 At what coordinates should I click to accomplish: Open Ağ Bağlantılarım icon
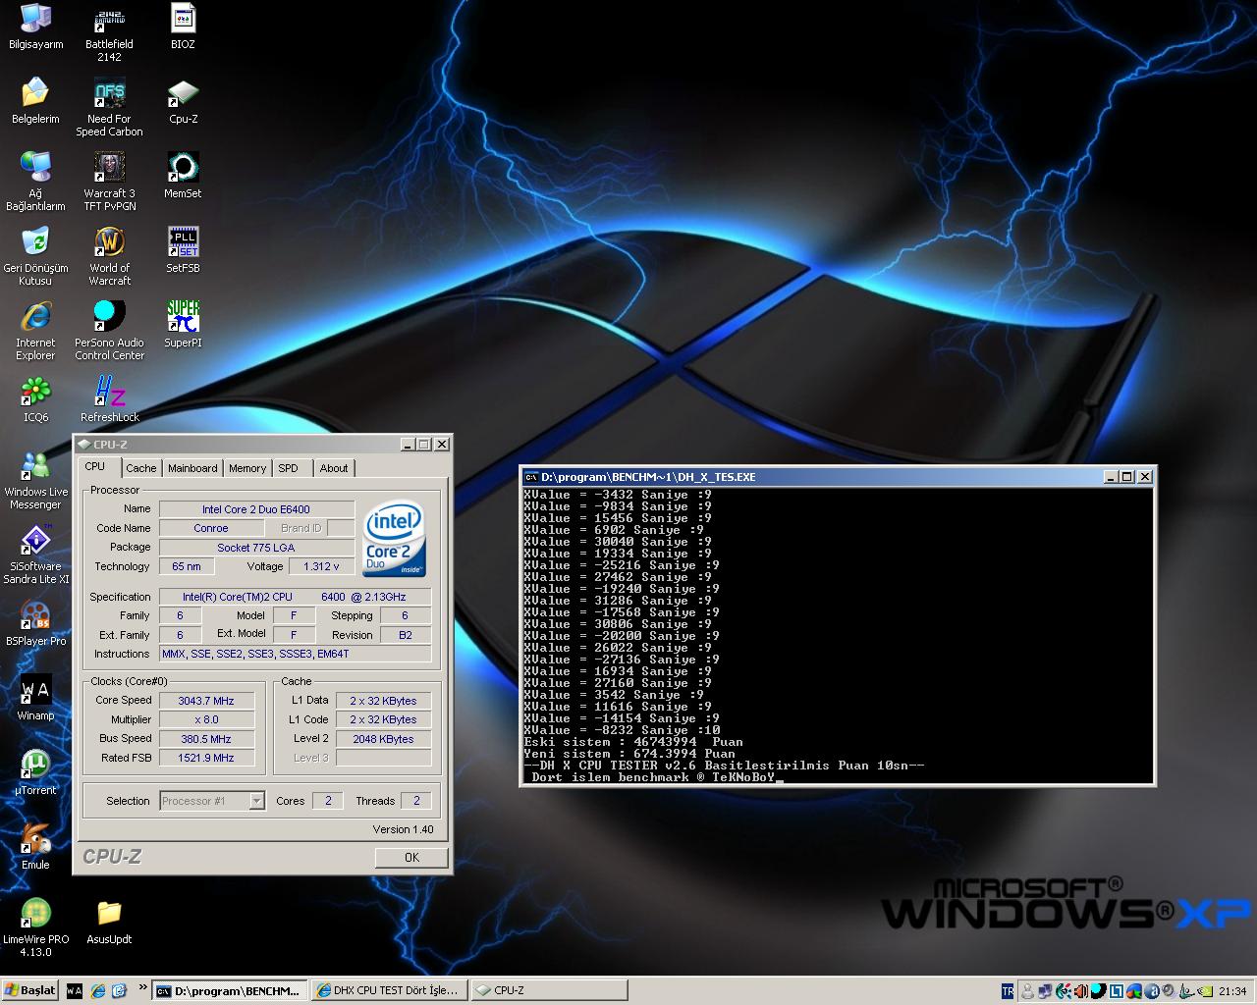(x=35, y=183)
